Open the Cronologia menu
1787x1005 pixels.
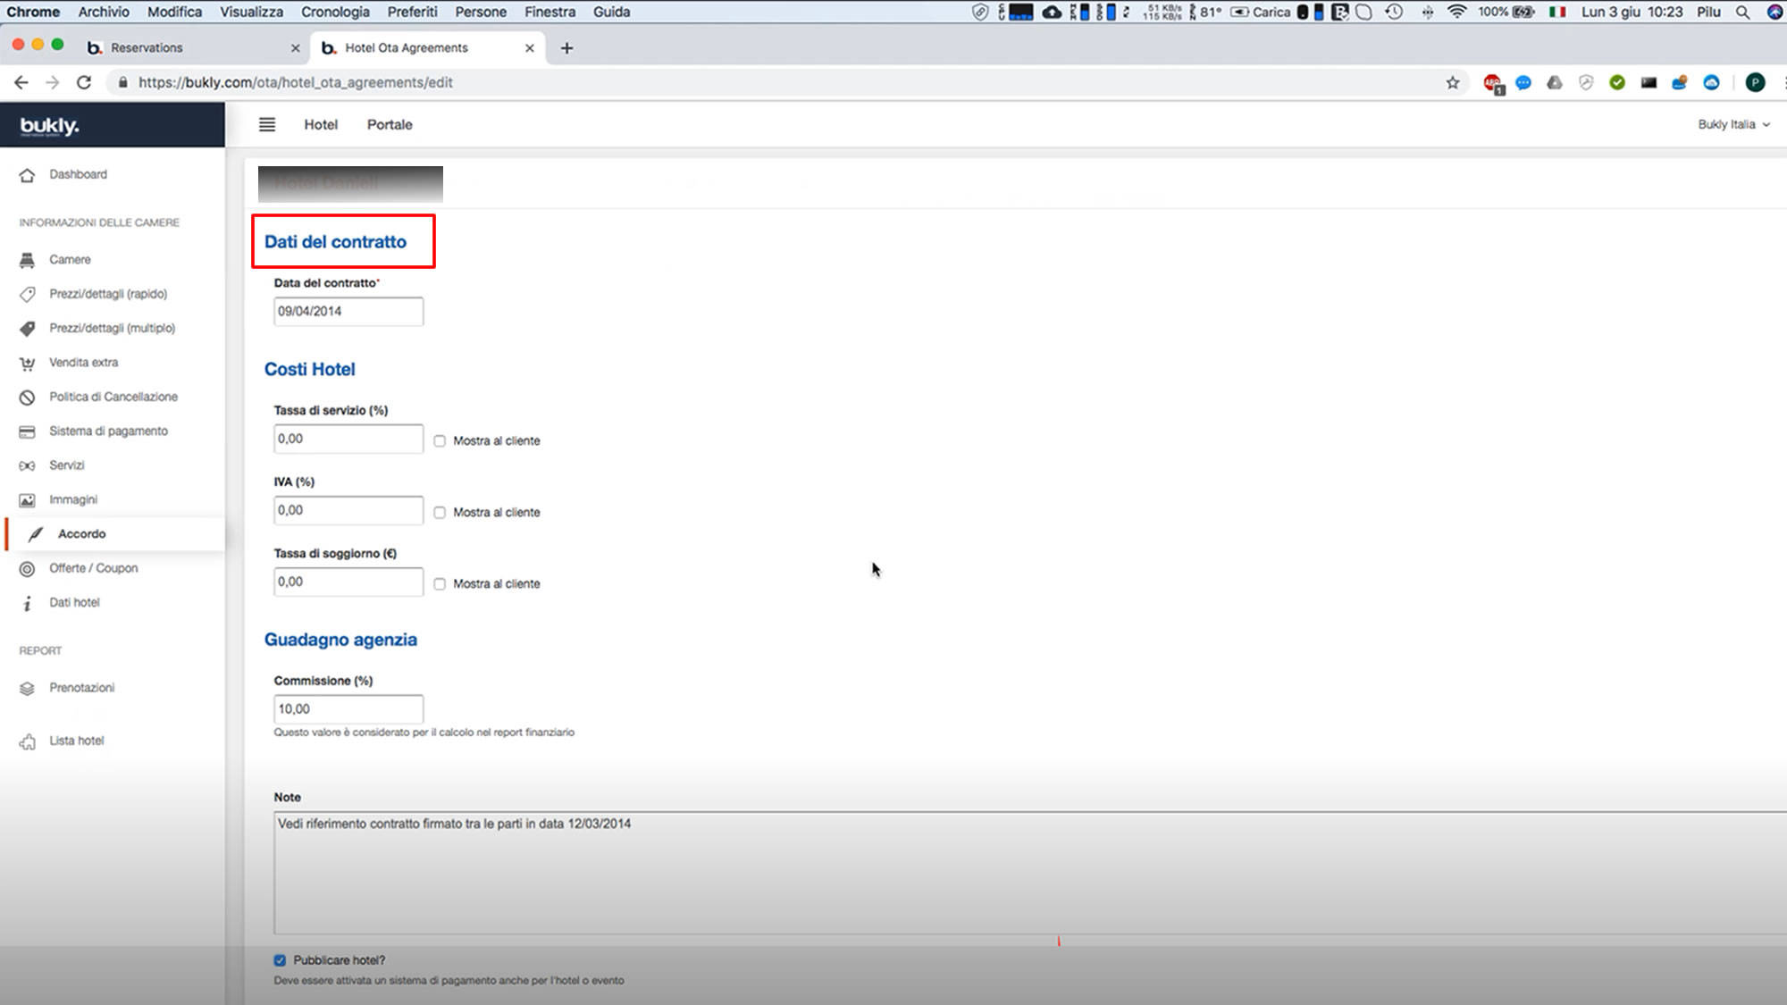[x=335, y=12]
